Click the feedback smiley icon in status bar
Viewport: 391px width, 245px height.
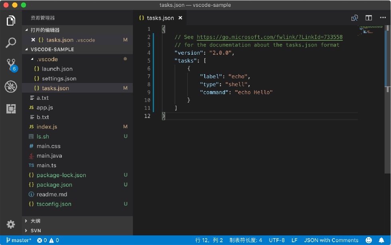point(369,240)
